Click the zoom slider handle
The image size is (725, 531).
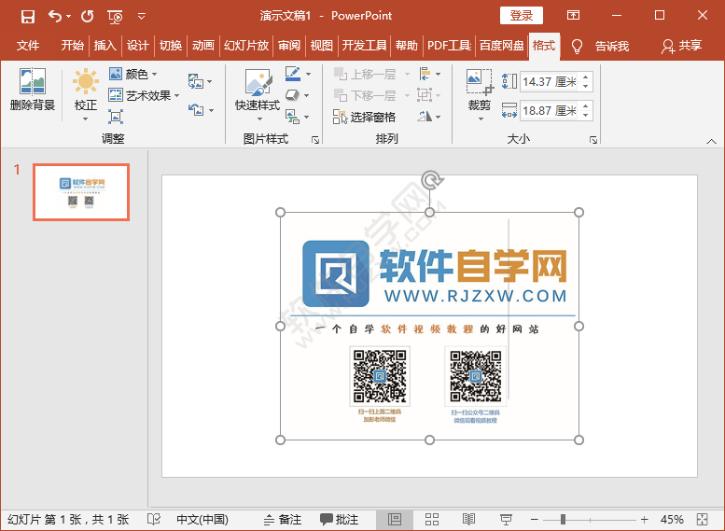point(562,519)
